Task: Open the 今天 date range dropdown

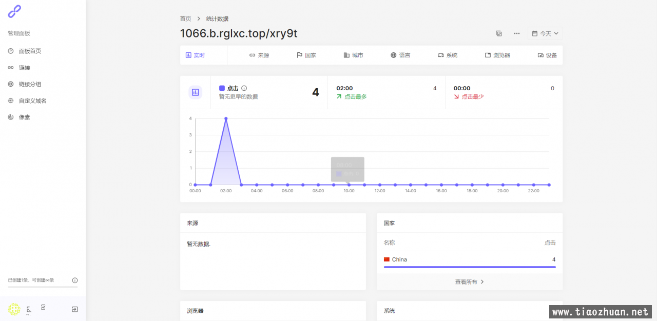Action: click(x=545, y=33)
